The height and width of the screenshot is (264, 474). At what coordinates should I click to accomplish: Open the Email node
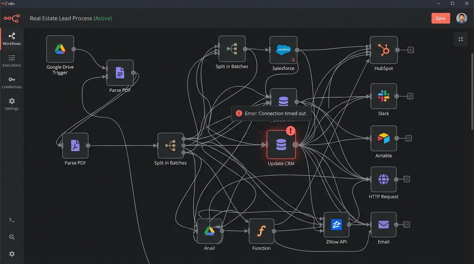click(383, 225)
